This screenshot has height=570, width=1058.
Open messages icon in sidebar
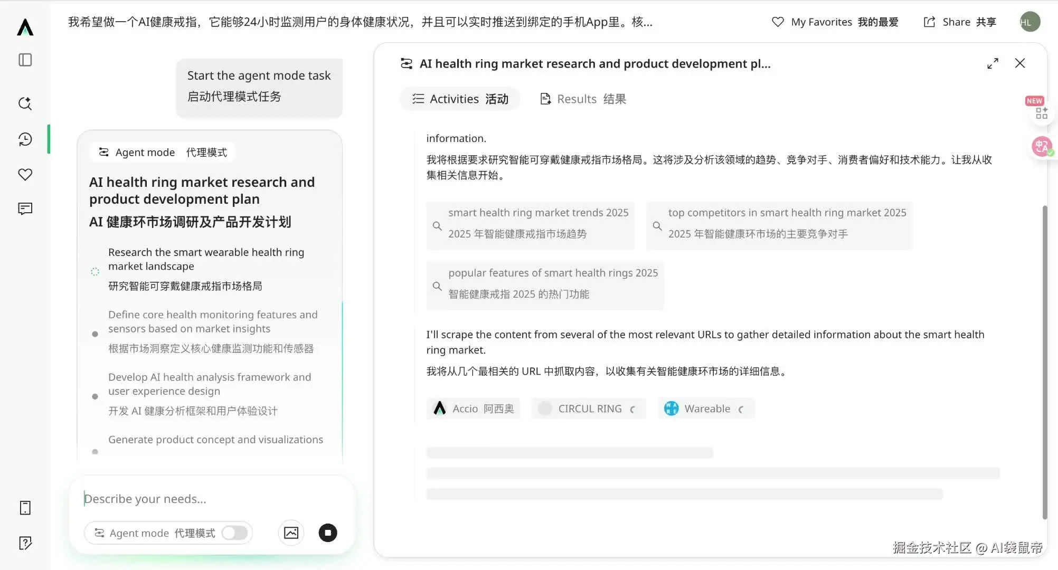[25, 208]
